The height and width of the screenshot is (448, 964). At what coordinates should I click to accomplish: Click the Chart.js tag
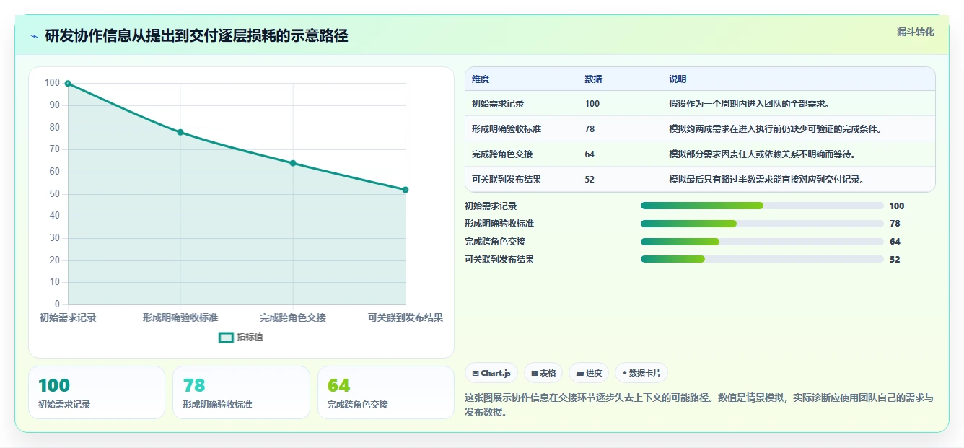[491, 373]
